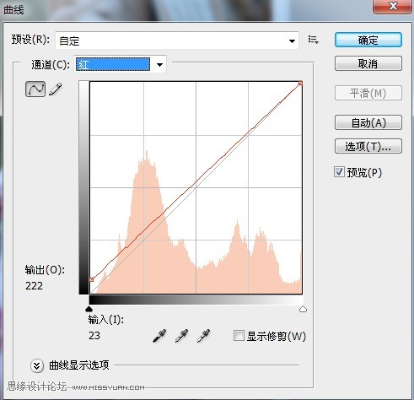Click the 取消 button
The width and height of the screenshot is (414, 400).
pyautogui.click(x=368, y=63)
